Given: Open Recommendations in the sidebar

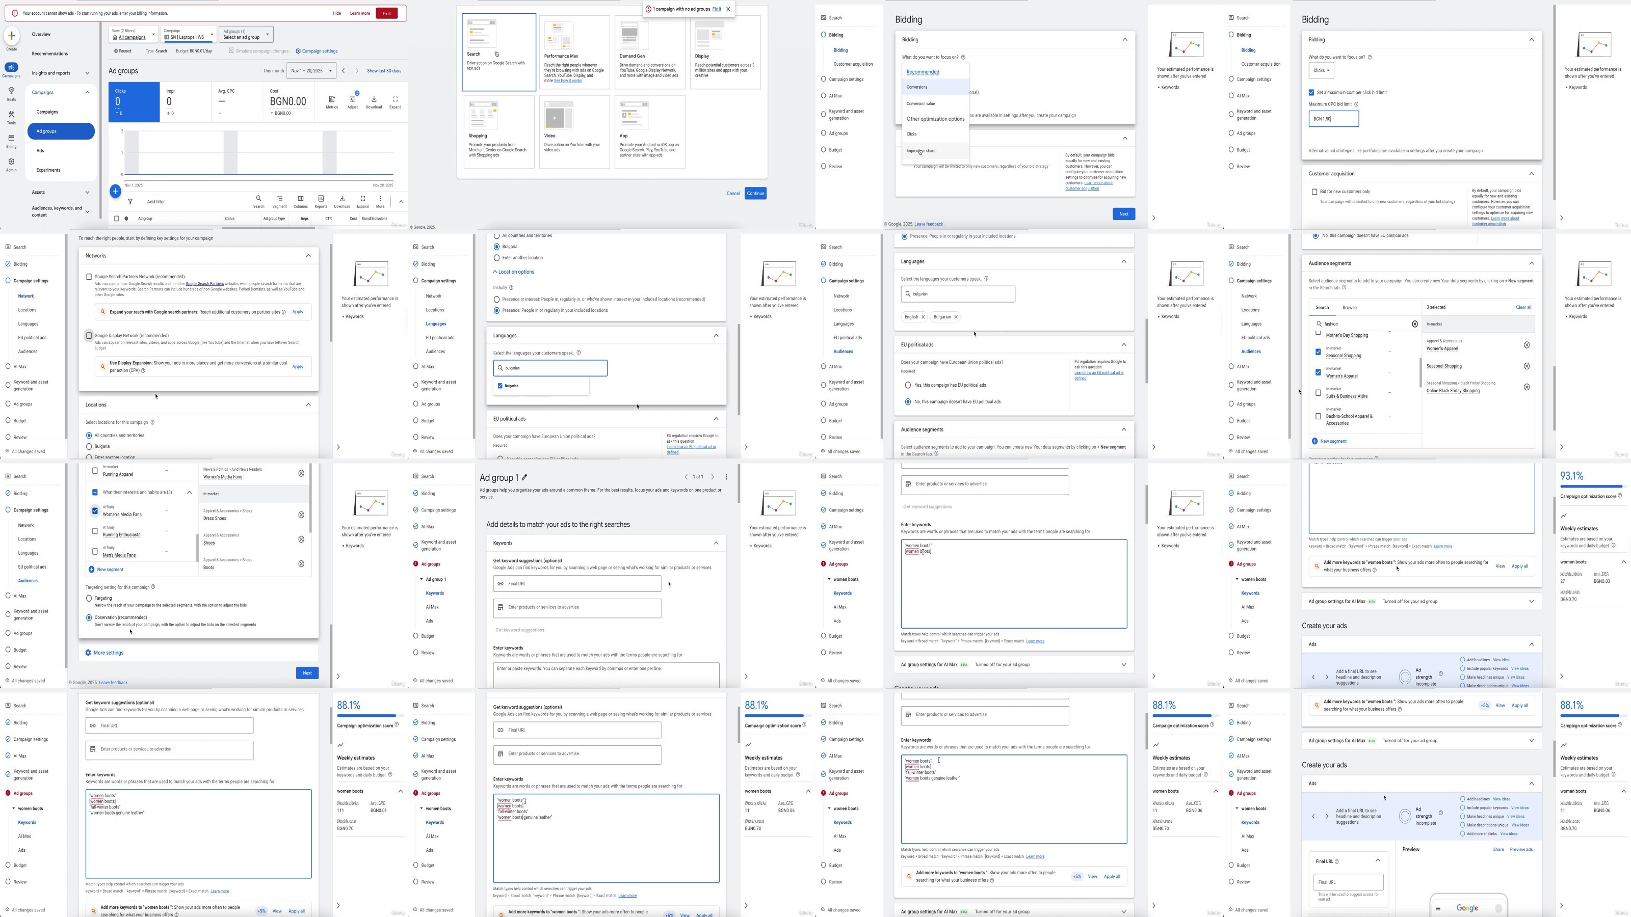Looking at the screenshot, I should click(x=49, y=54).
